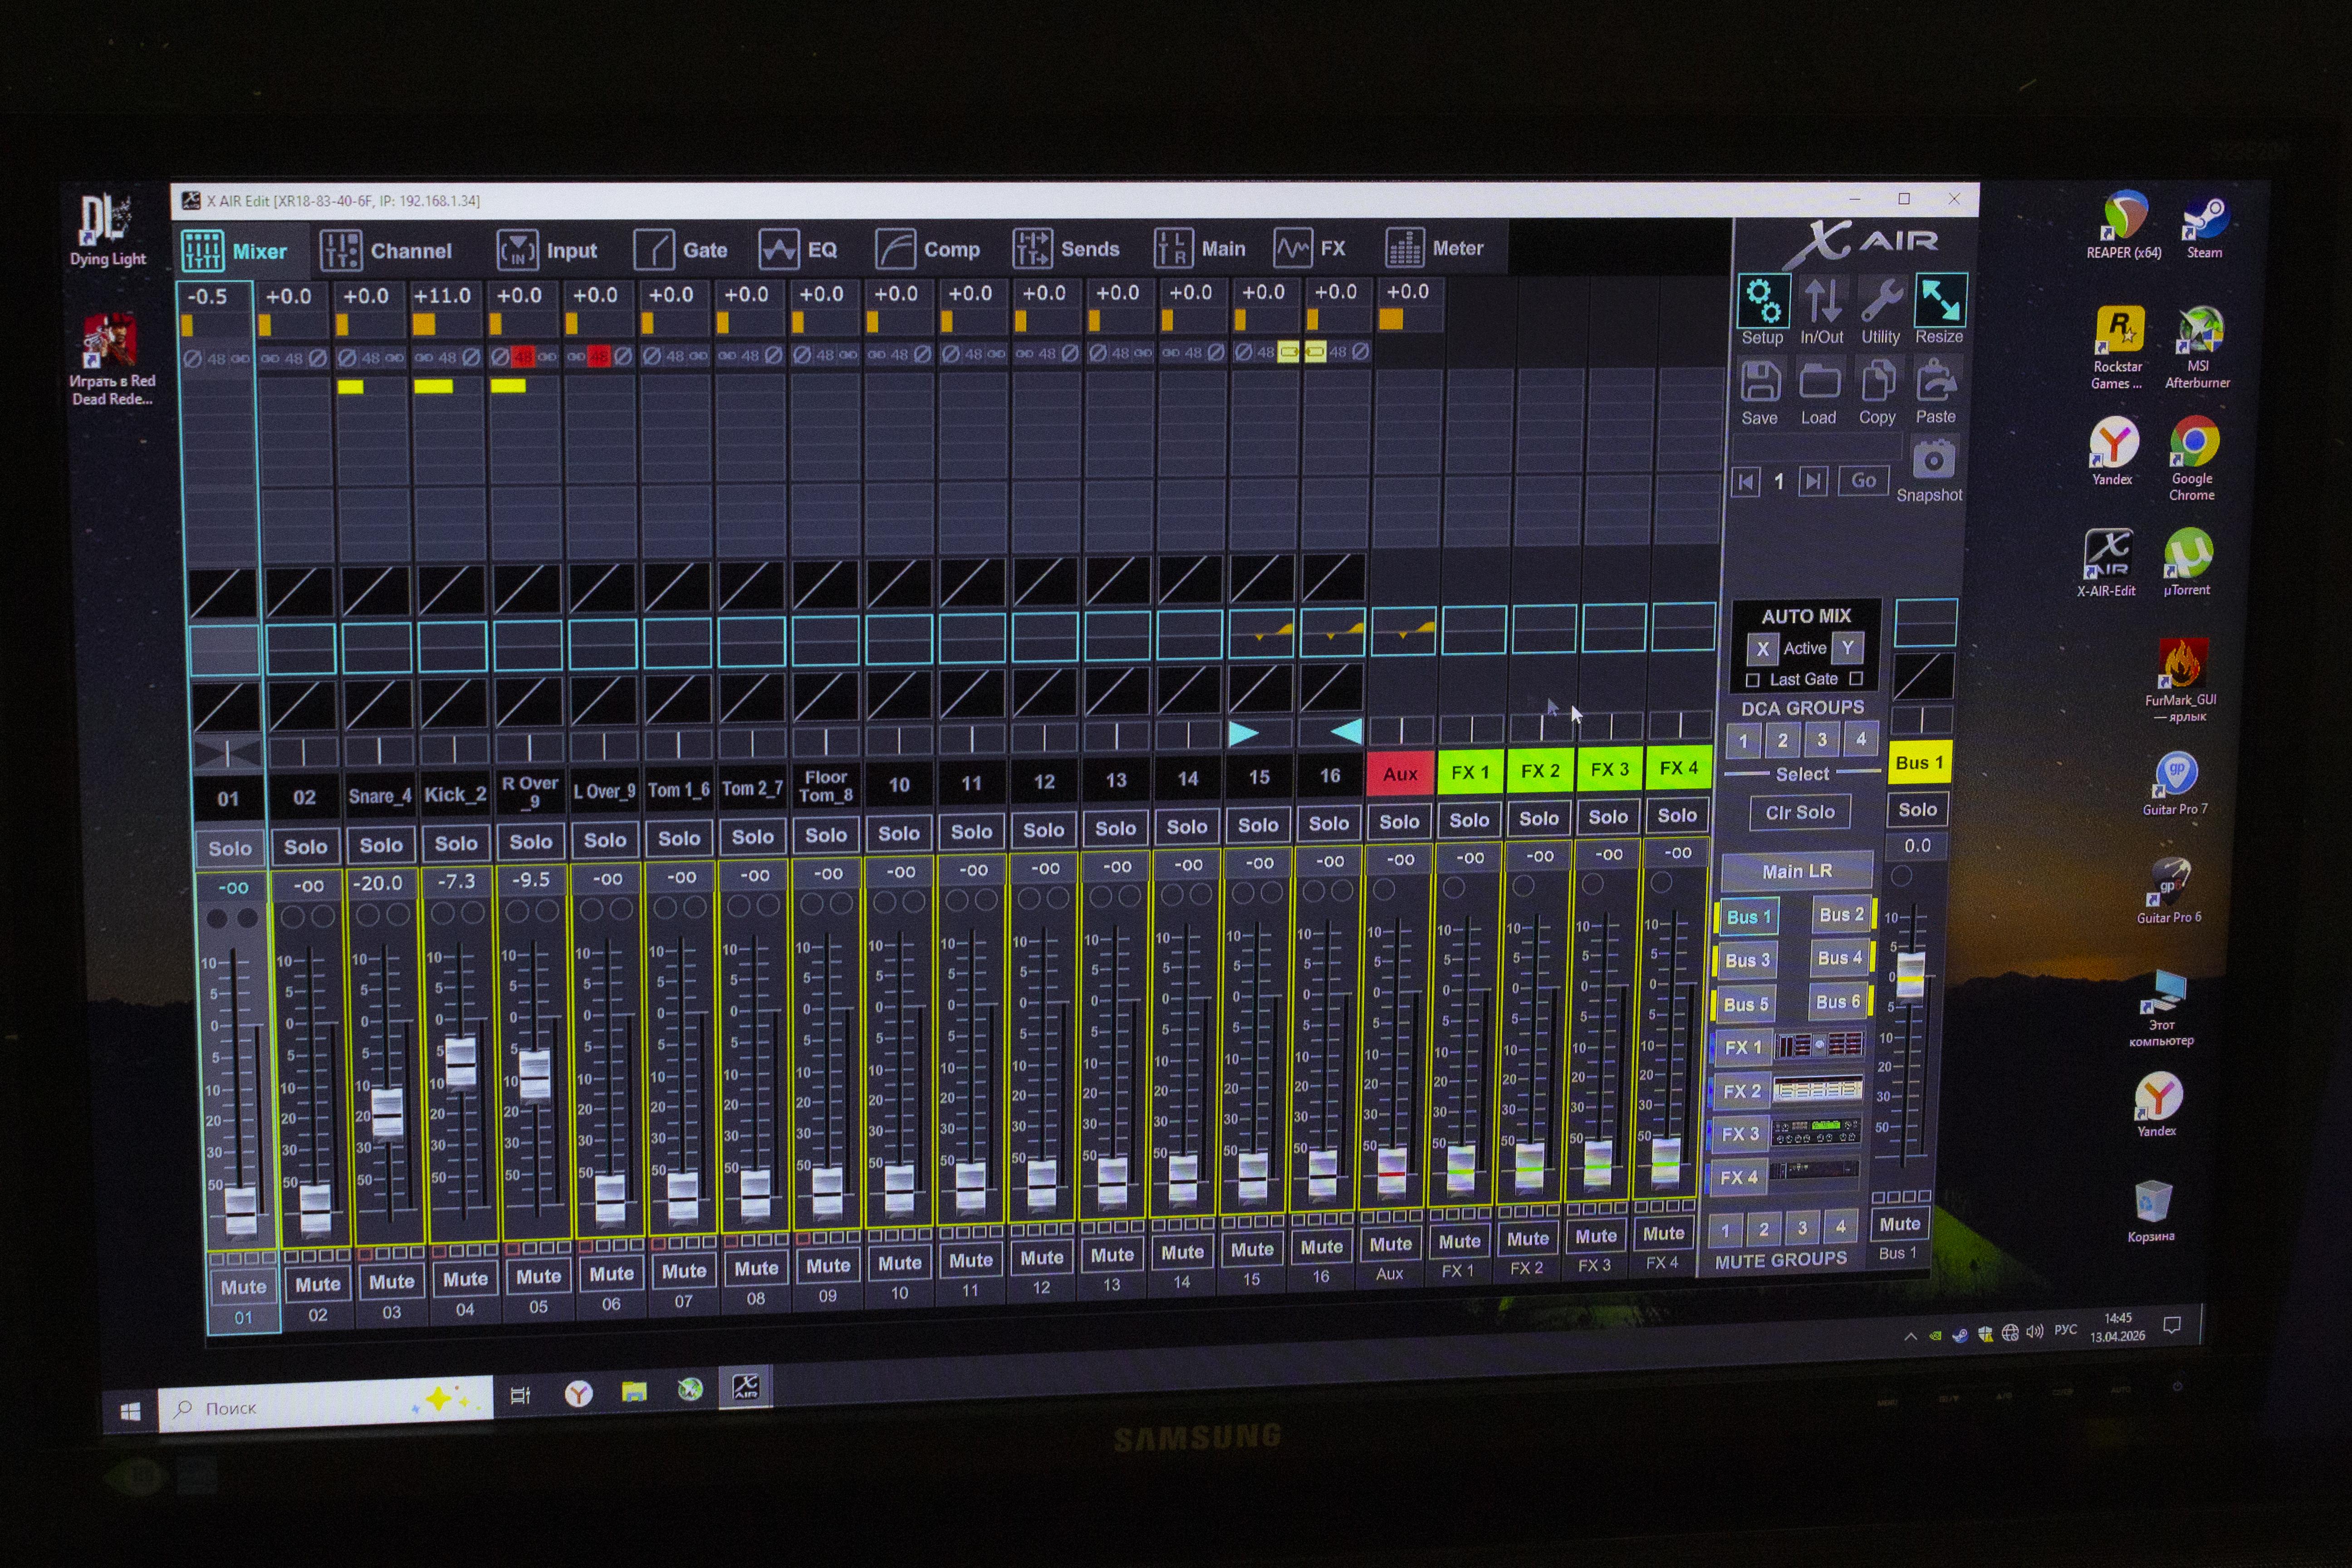Launch REAPER (x64) desktop icon
The width and height of the screenshot is (2352, 1568).
point(2123,226)
